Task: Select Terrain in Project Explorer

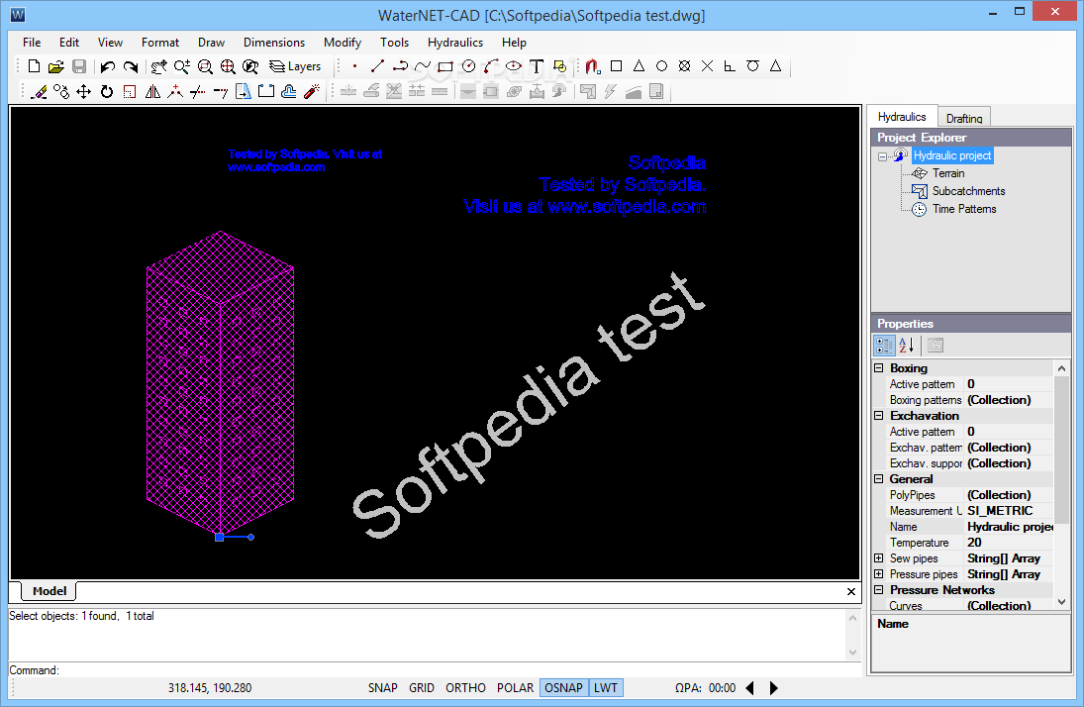Action: [x=947, y=173]
